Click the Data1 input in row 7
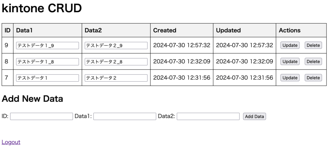Viewport: 328px width, 148px height. (47, 78)
